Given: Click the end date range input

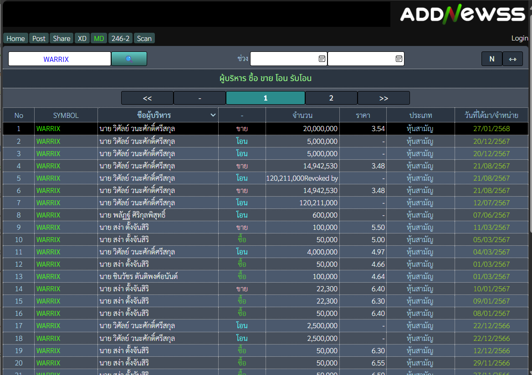Looking at the screenshot, I should 366,59.
